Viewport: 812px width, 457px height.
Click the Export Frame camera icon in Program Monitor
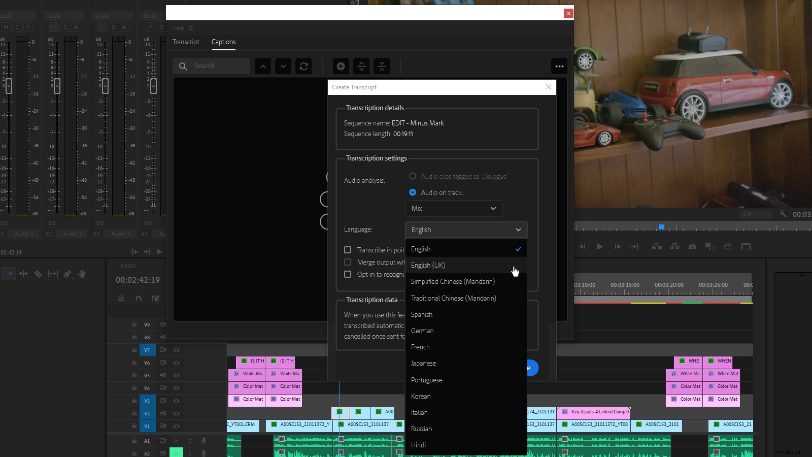692,247
